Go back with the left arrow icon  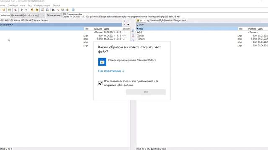[22, 10]
